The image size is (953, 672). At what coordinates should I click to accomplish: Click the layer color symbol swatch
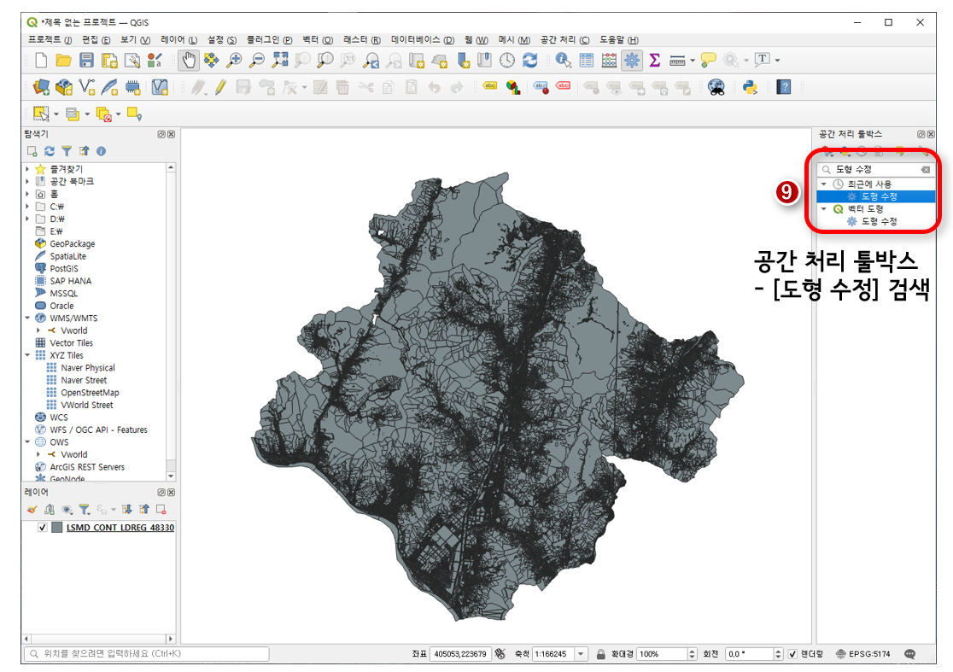tap(57, 528)
